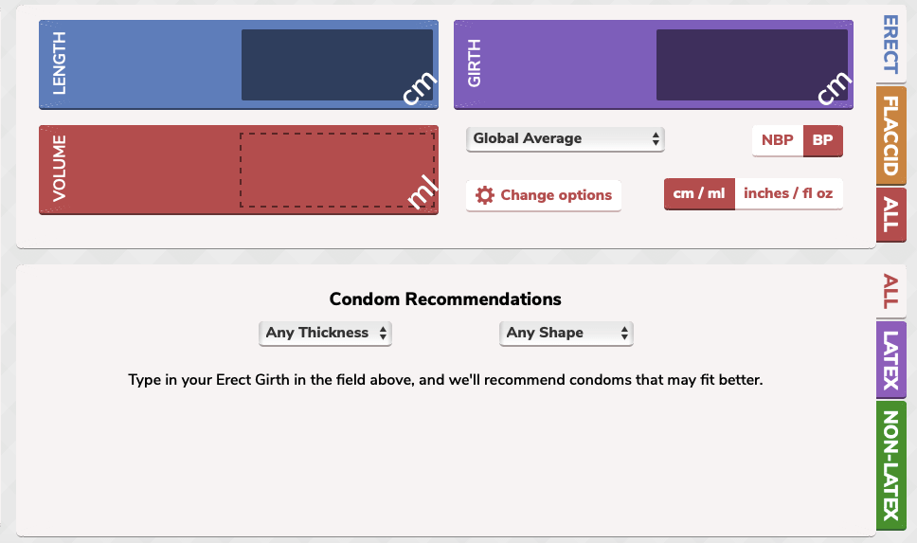Expand the Any Thickness dropdown
Screen dimensions: 917x543
click(x=325, y=333)
